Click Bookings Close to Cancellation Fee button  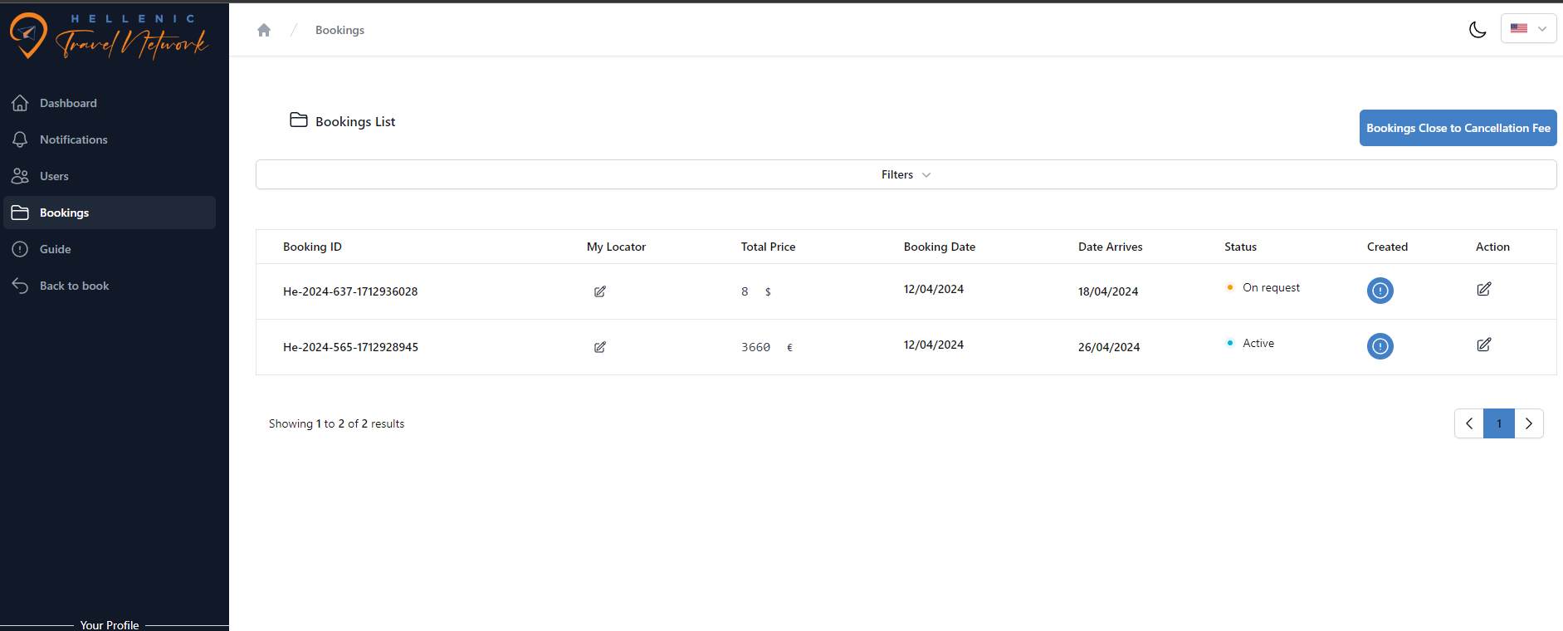coord(1458,128)
